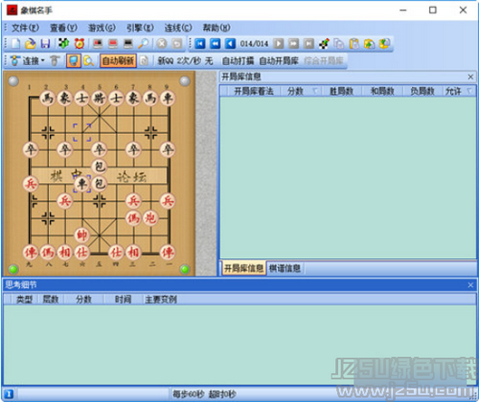The image size is (479, 402).
Task: Open the alarm clock timer settings
Action: tap(80, 43)
